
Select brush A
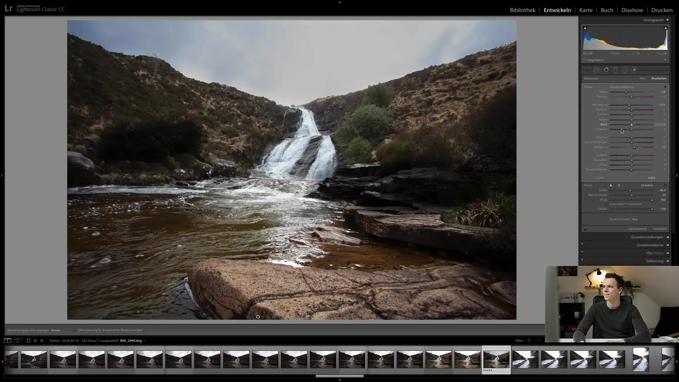pyautogui.click(x=611, y=185)
